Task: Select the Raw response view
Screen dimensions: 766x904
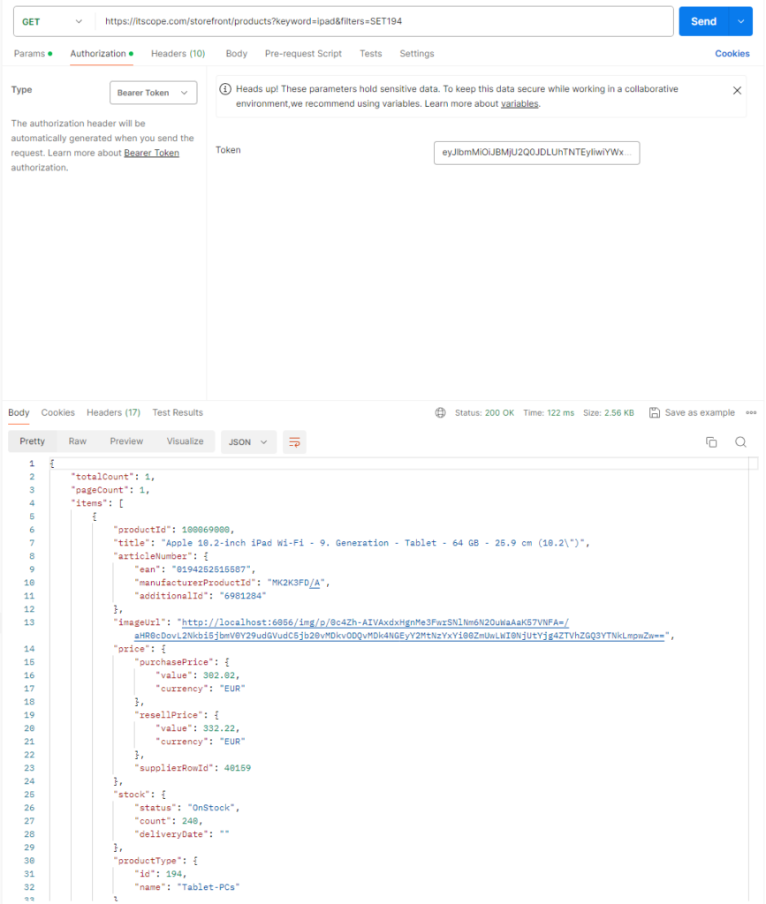Action: point(78,441)
